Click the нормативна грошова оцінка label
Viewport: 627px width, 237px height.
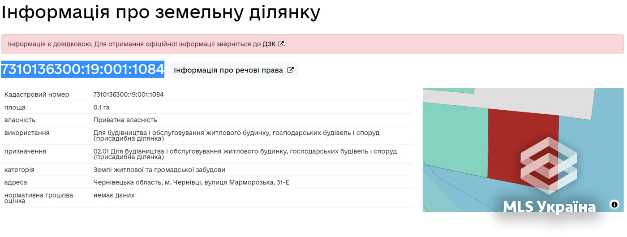(39, 198)
